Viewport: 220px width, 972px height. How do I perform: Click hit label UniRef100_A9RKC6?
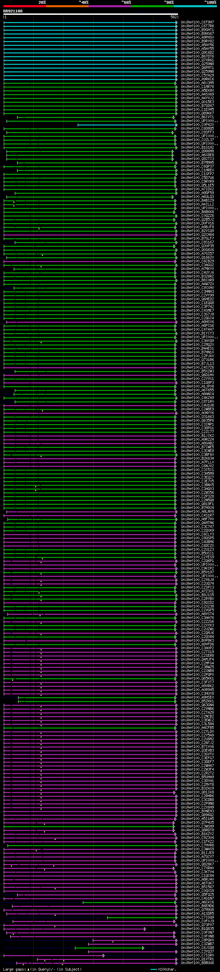point(197,79)
